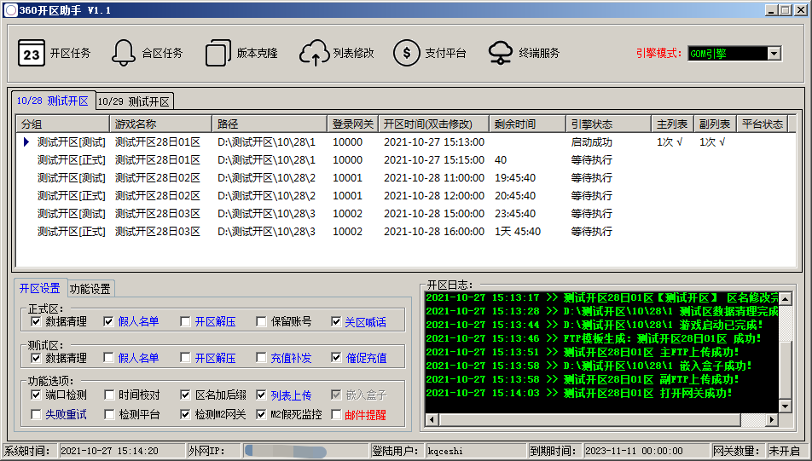This screenshot has height=461, width=812.
Task: Enable 检测平台 checkbox
Action: [x=109, y=414]
